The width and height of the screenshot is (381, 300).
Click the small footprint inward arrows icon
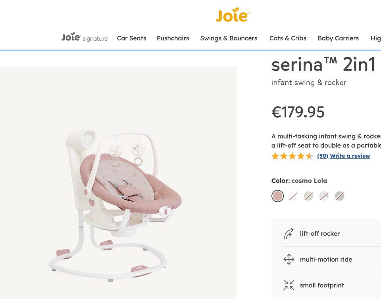tap(289, 285)
